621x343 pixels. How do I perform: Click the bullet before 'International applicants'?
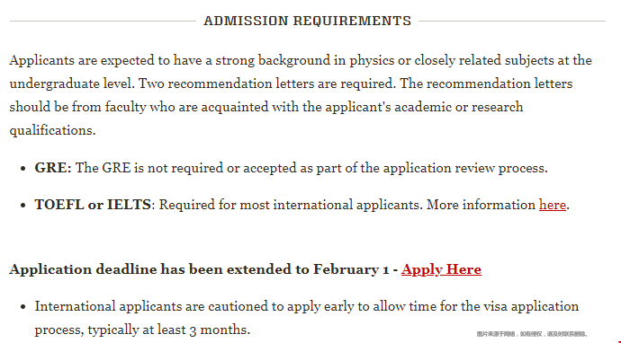(23, 307)
